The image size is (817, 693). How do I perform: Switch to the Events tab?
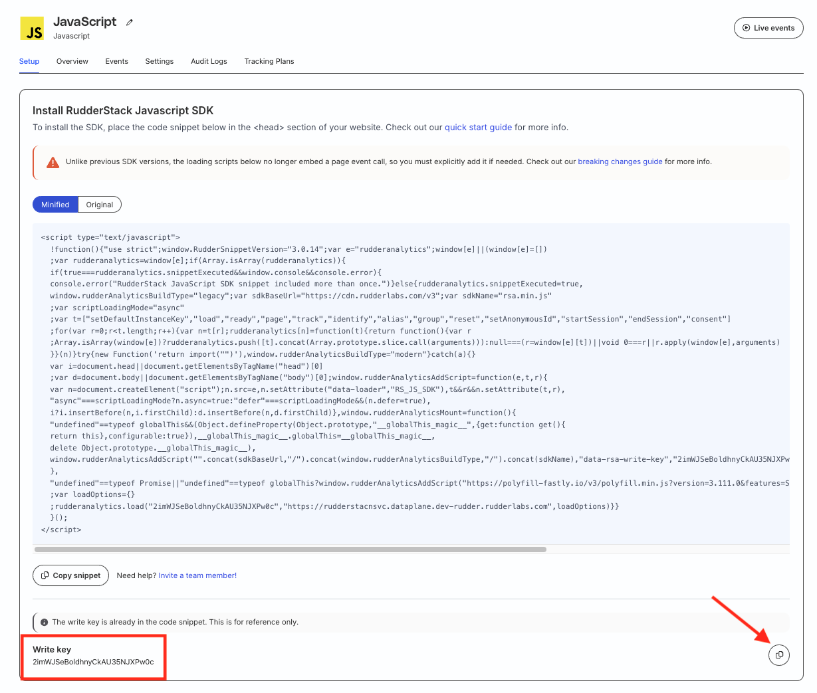(116, 61)
